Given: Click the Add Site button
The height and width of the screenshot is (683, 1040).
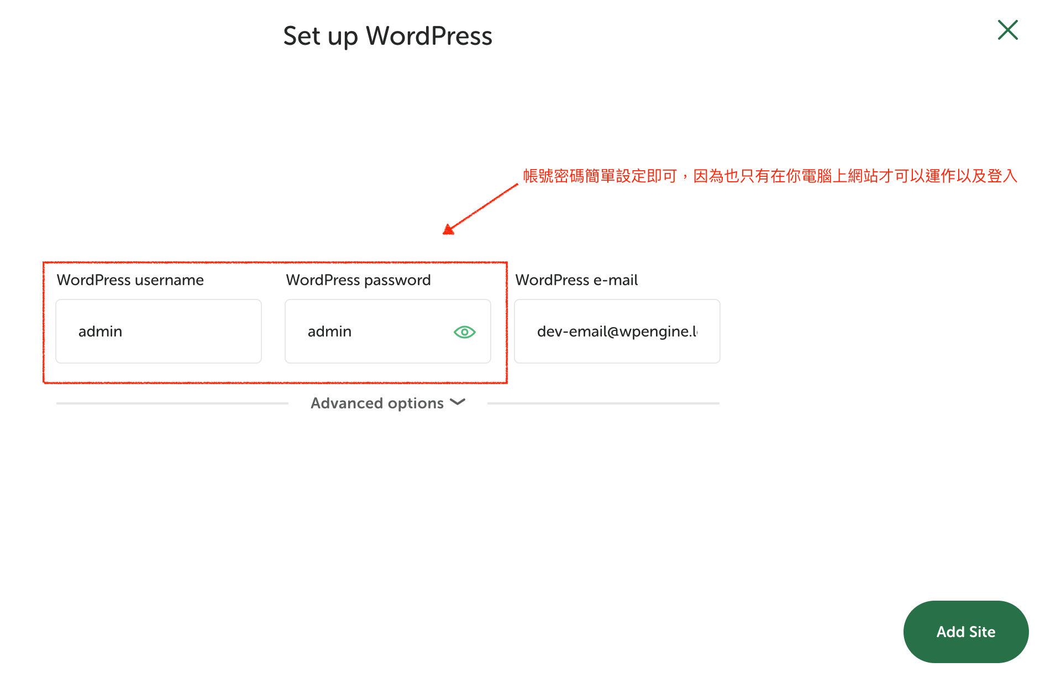Looking at the screenshot, I should point(965,632).
